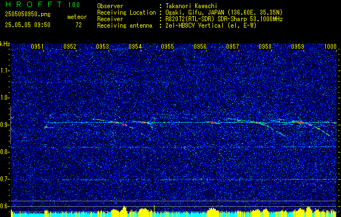Image resolution: width=341 pixels, height=217 pixels.
Task: Click the meteor label
Action: pyautogui.click(x=77, y=17)
